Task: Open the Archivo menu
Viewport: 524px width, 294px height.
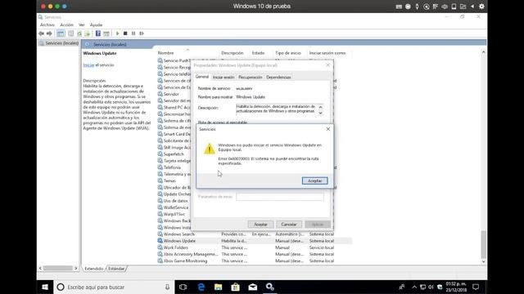Action: [x=47, y=24]
